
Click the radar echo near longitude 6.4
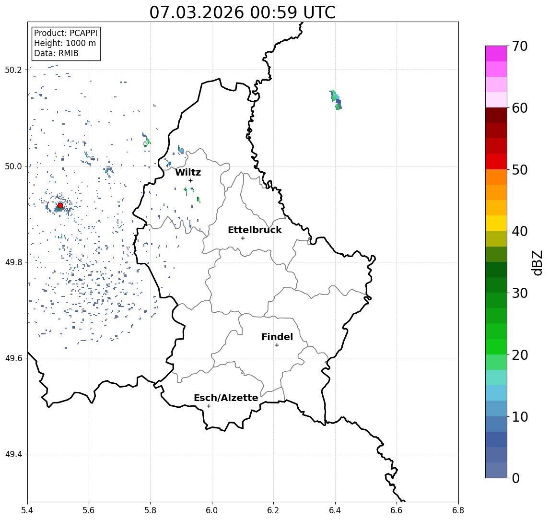336,100
